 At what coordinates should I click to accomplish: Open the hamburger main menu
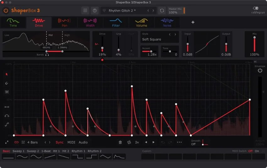click(85, 11)
